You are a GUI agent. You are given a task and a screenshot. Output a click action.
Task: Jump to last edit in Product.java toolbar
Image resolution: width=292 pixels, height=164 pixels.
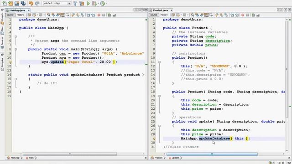pos(173,15)
